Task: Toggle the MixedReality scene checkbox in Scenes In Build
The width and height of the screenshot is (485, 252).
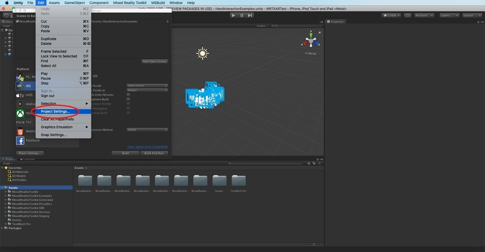Action: 17,21
